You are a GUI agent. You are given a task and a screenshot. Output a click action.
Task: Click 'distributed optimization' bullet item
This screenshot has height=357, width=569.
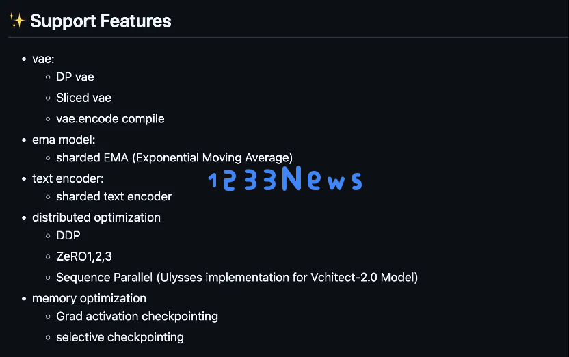click(96, 217)
